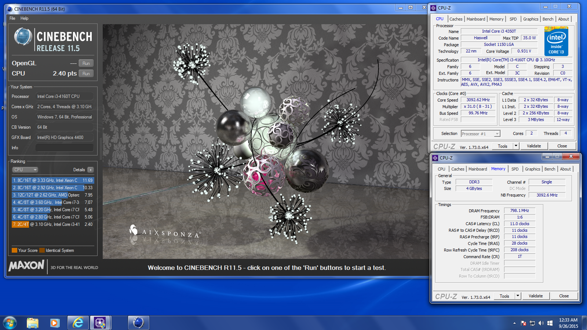Click Validate button in top CPU-Z
587x330 pixels.
click(x=534, y=146)
